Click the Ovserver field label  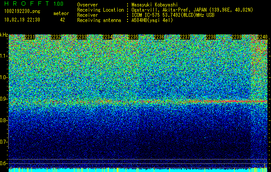[x=87, y=5]
